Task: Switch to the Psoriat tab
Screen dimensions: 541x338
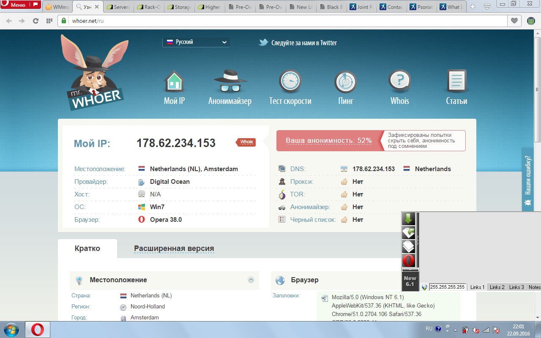Action: (x=423, y=7)
